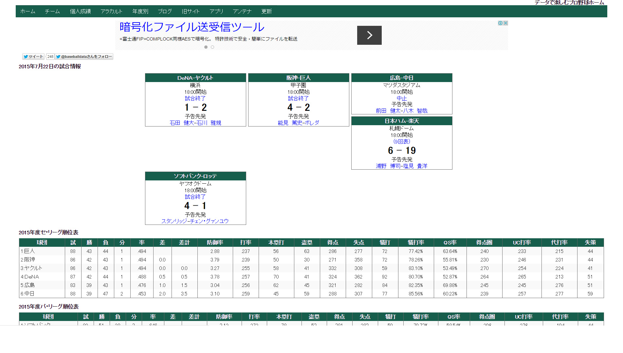This screenshot has height=353, width=623.
Task: Open the 年度別 menu item
Action: (x=140, y=11)
